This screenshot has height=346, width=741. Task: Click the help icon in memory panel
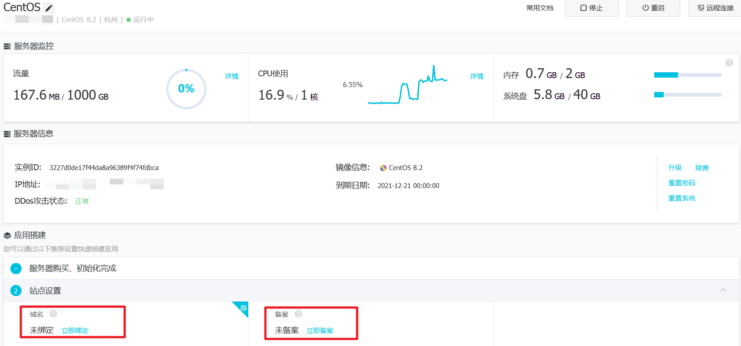click(729, 63)
